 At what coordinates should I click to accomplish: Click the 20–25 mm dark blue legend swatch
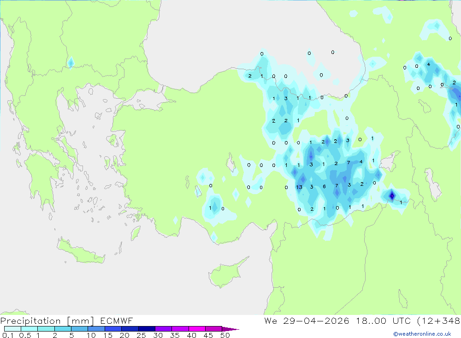click(130, 329)
